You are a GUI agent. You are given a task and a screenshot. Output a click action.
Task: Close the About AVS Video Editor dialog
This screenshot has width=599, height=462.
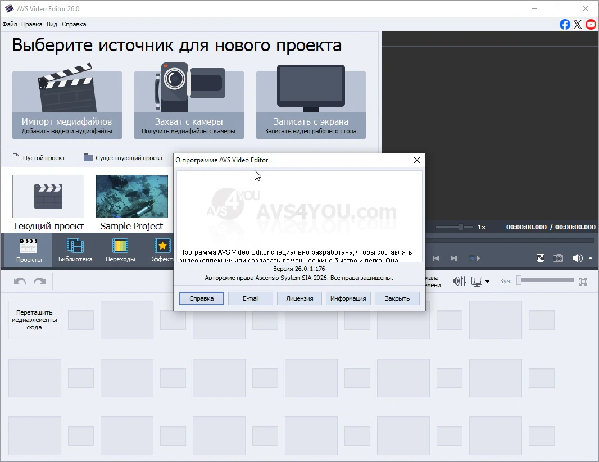click(417, 160)
